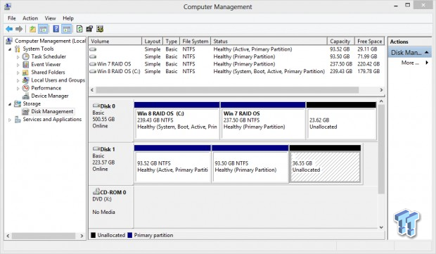The height and width of the screenshot is (254, 436).
Task: Click the disk view vertical scrollbar thumb
Action: coord(381,149)
